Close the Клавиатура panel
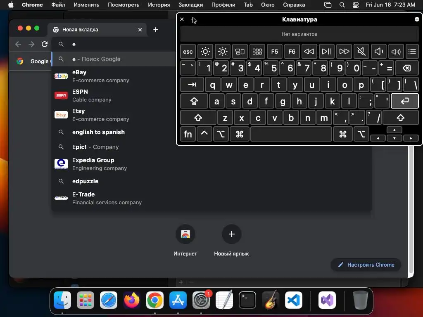Viewport: 423px width, 317px height. pyautogui.click(x=182, y=19)
